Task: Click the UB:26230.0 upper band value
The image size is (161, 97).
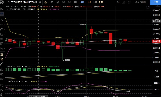Action: pyautogui.click(x=42, y=9)
